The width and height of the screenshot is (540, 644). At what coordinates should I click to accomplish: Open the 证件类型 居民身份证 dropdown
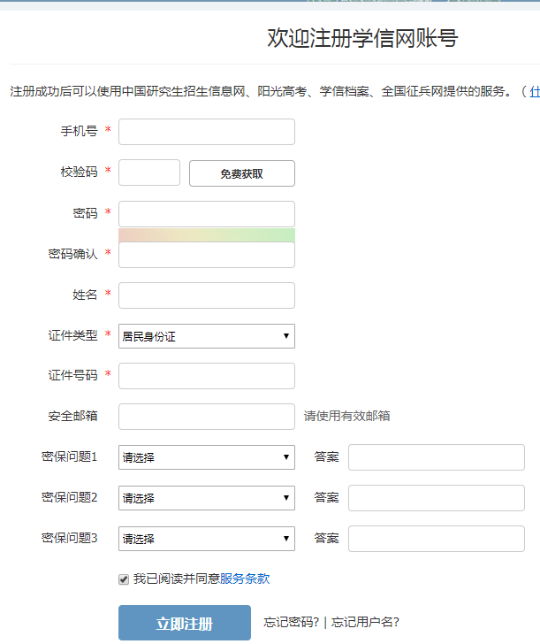pos(206,336)
